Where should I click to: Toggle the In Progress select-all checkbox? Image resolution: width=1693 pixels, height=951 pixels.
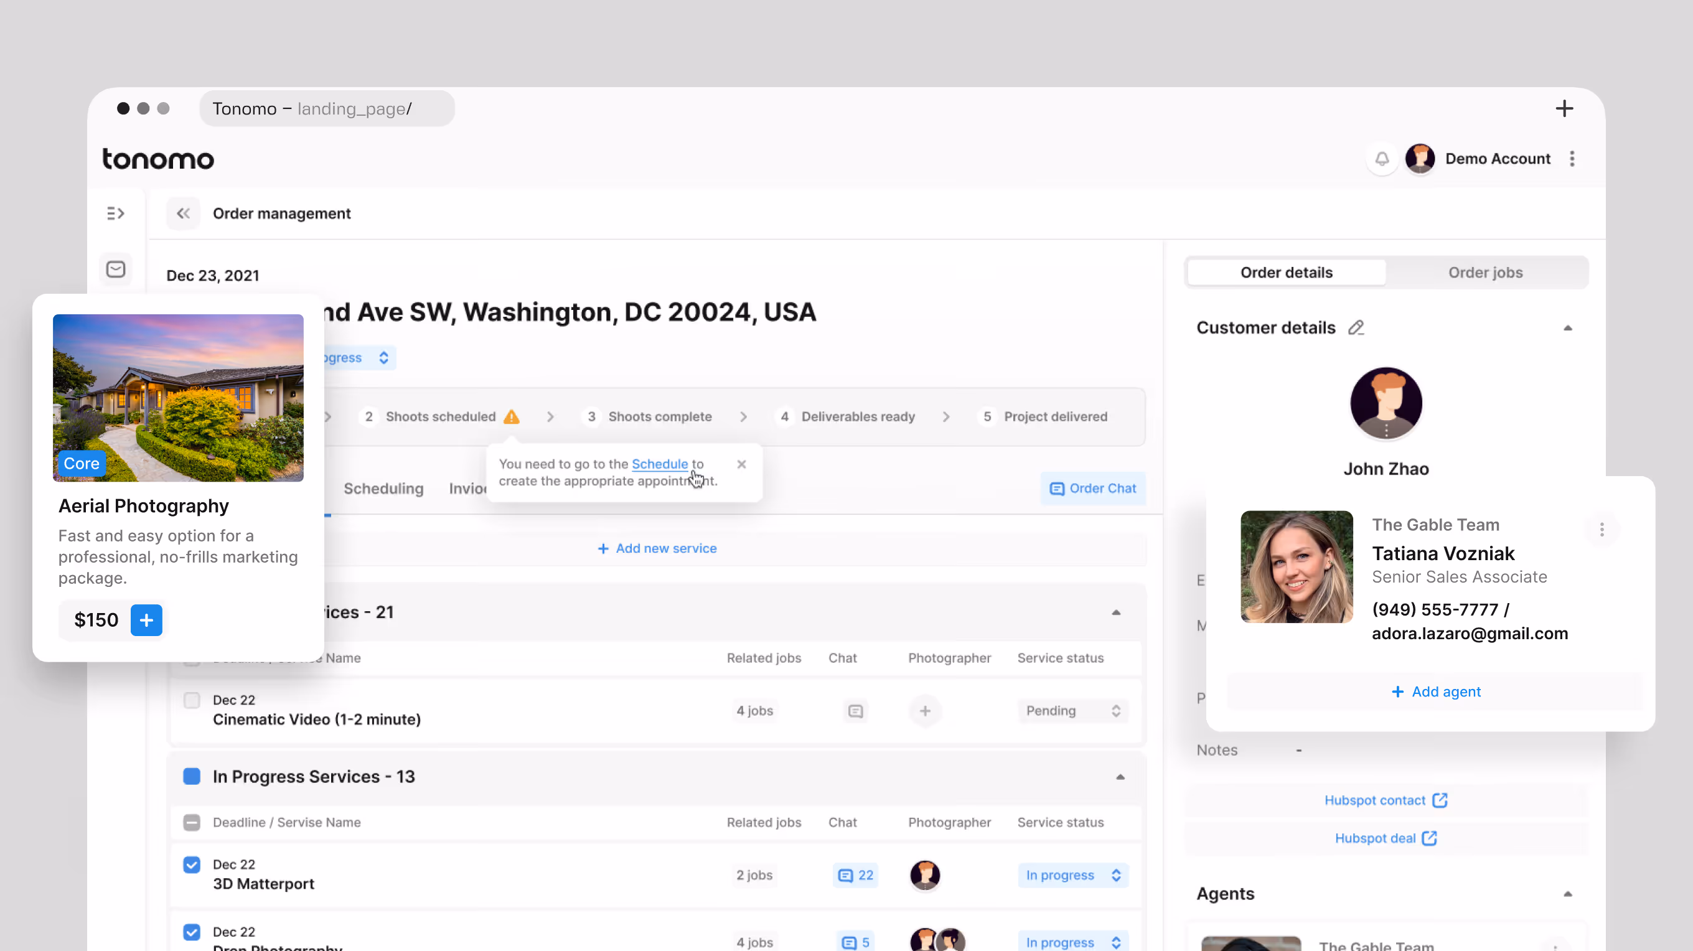pyautogui.click(x=191, y=822)
